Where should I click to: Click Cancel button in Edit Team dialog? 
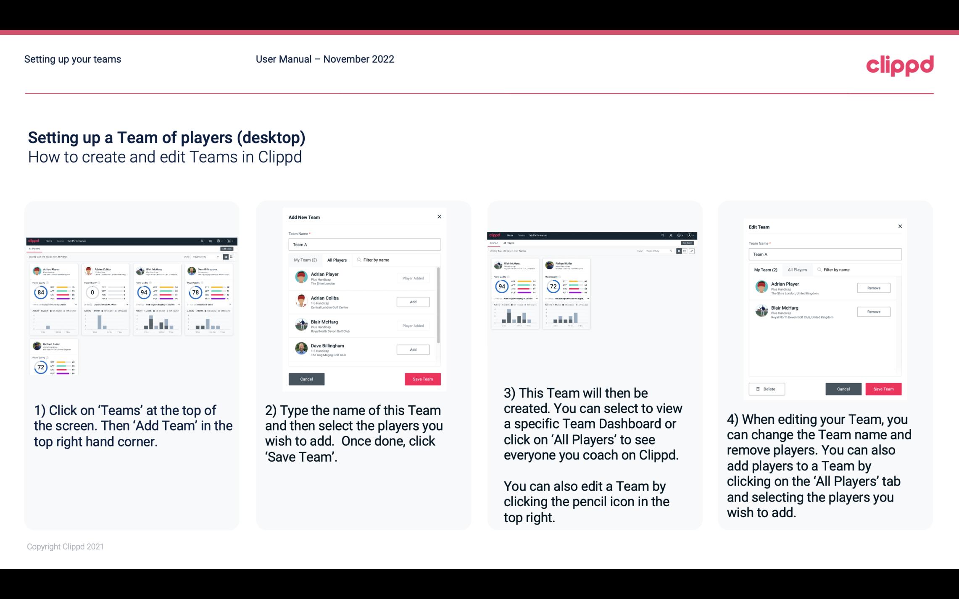pyautogui.click(x=843, y=389)
